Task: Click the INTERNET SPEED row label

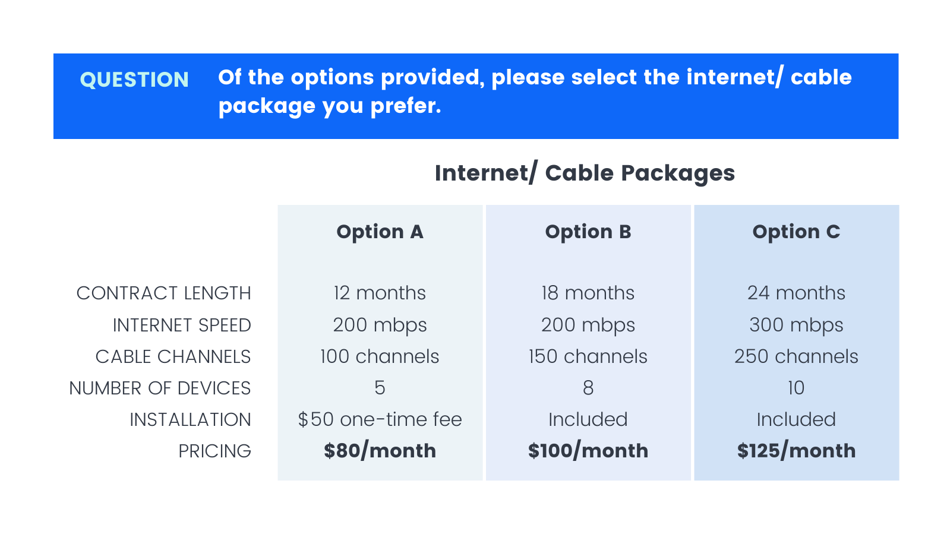Action: coord(182,325)
